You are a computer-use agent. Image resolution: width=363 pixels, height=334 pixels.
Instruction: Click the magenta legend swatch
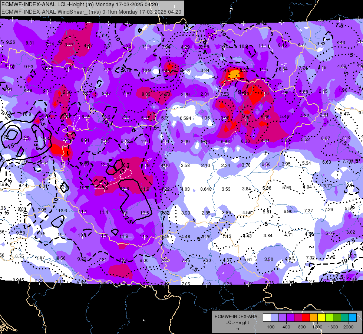pyautogui.click(x=298, y=318)
